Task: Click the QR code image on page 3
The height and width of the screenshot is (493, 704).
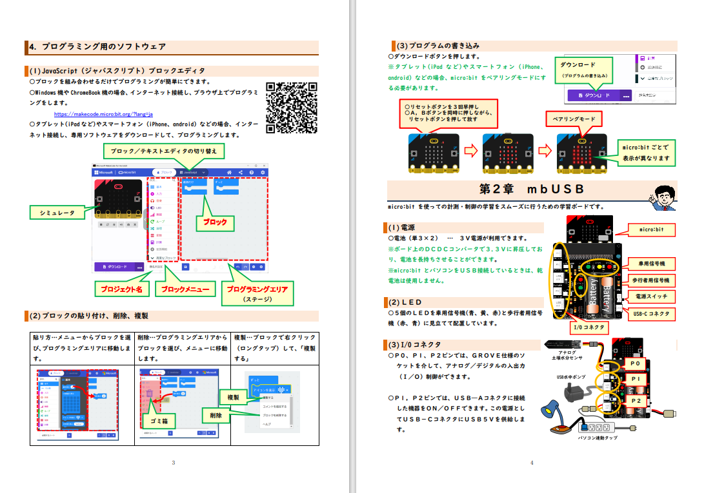Action: point(292,108)
